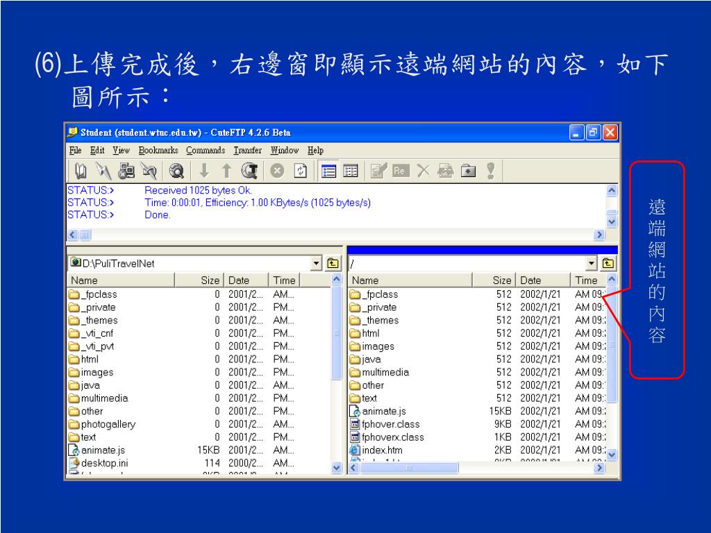
Task: Click the Stop transfer X icon
Action: point(278,171)
